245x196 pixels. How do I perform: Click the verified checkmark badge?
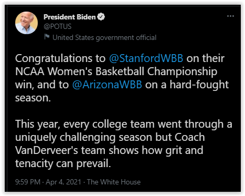tap(101, 17)
